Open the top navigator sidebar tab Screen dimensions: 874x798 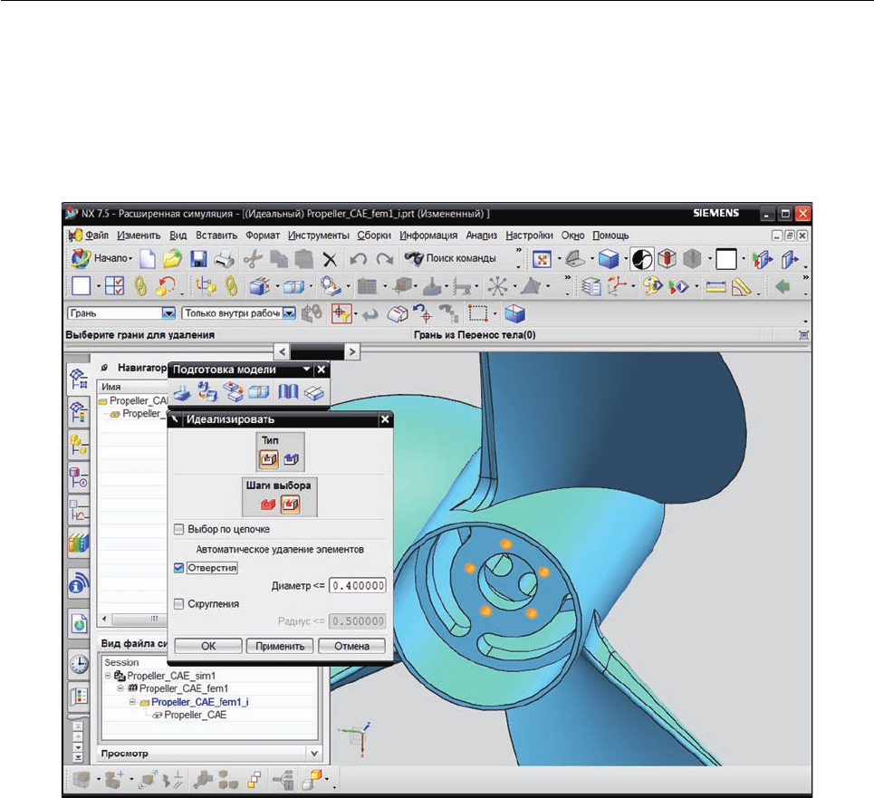click(79, 379)
